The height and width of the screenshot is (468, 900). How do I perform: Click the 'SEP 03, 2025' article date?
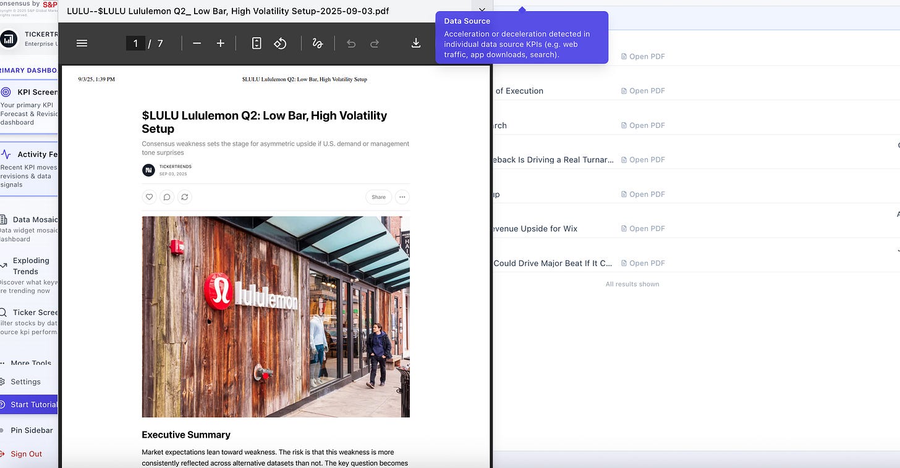point(173,174)
